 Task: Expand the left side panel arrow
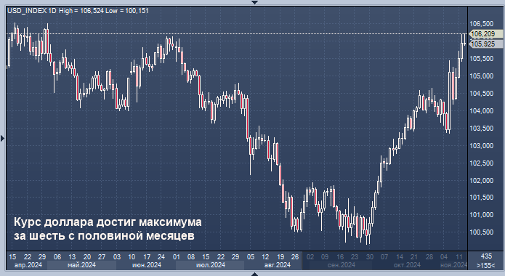(x=3, y=139)
